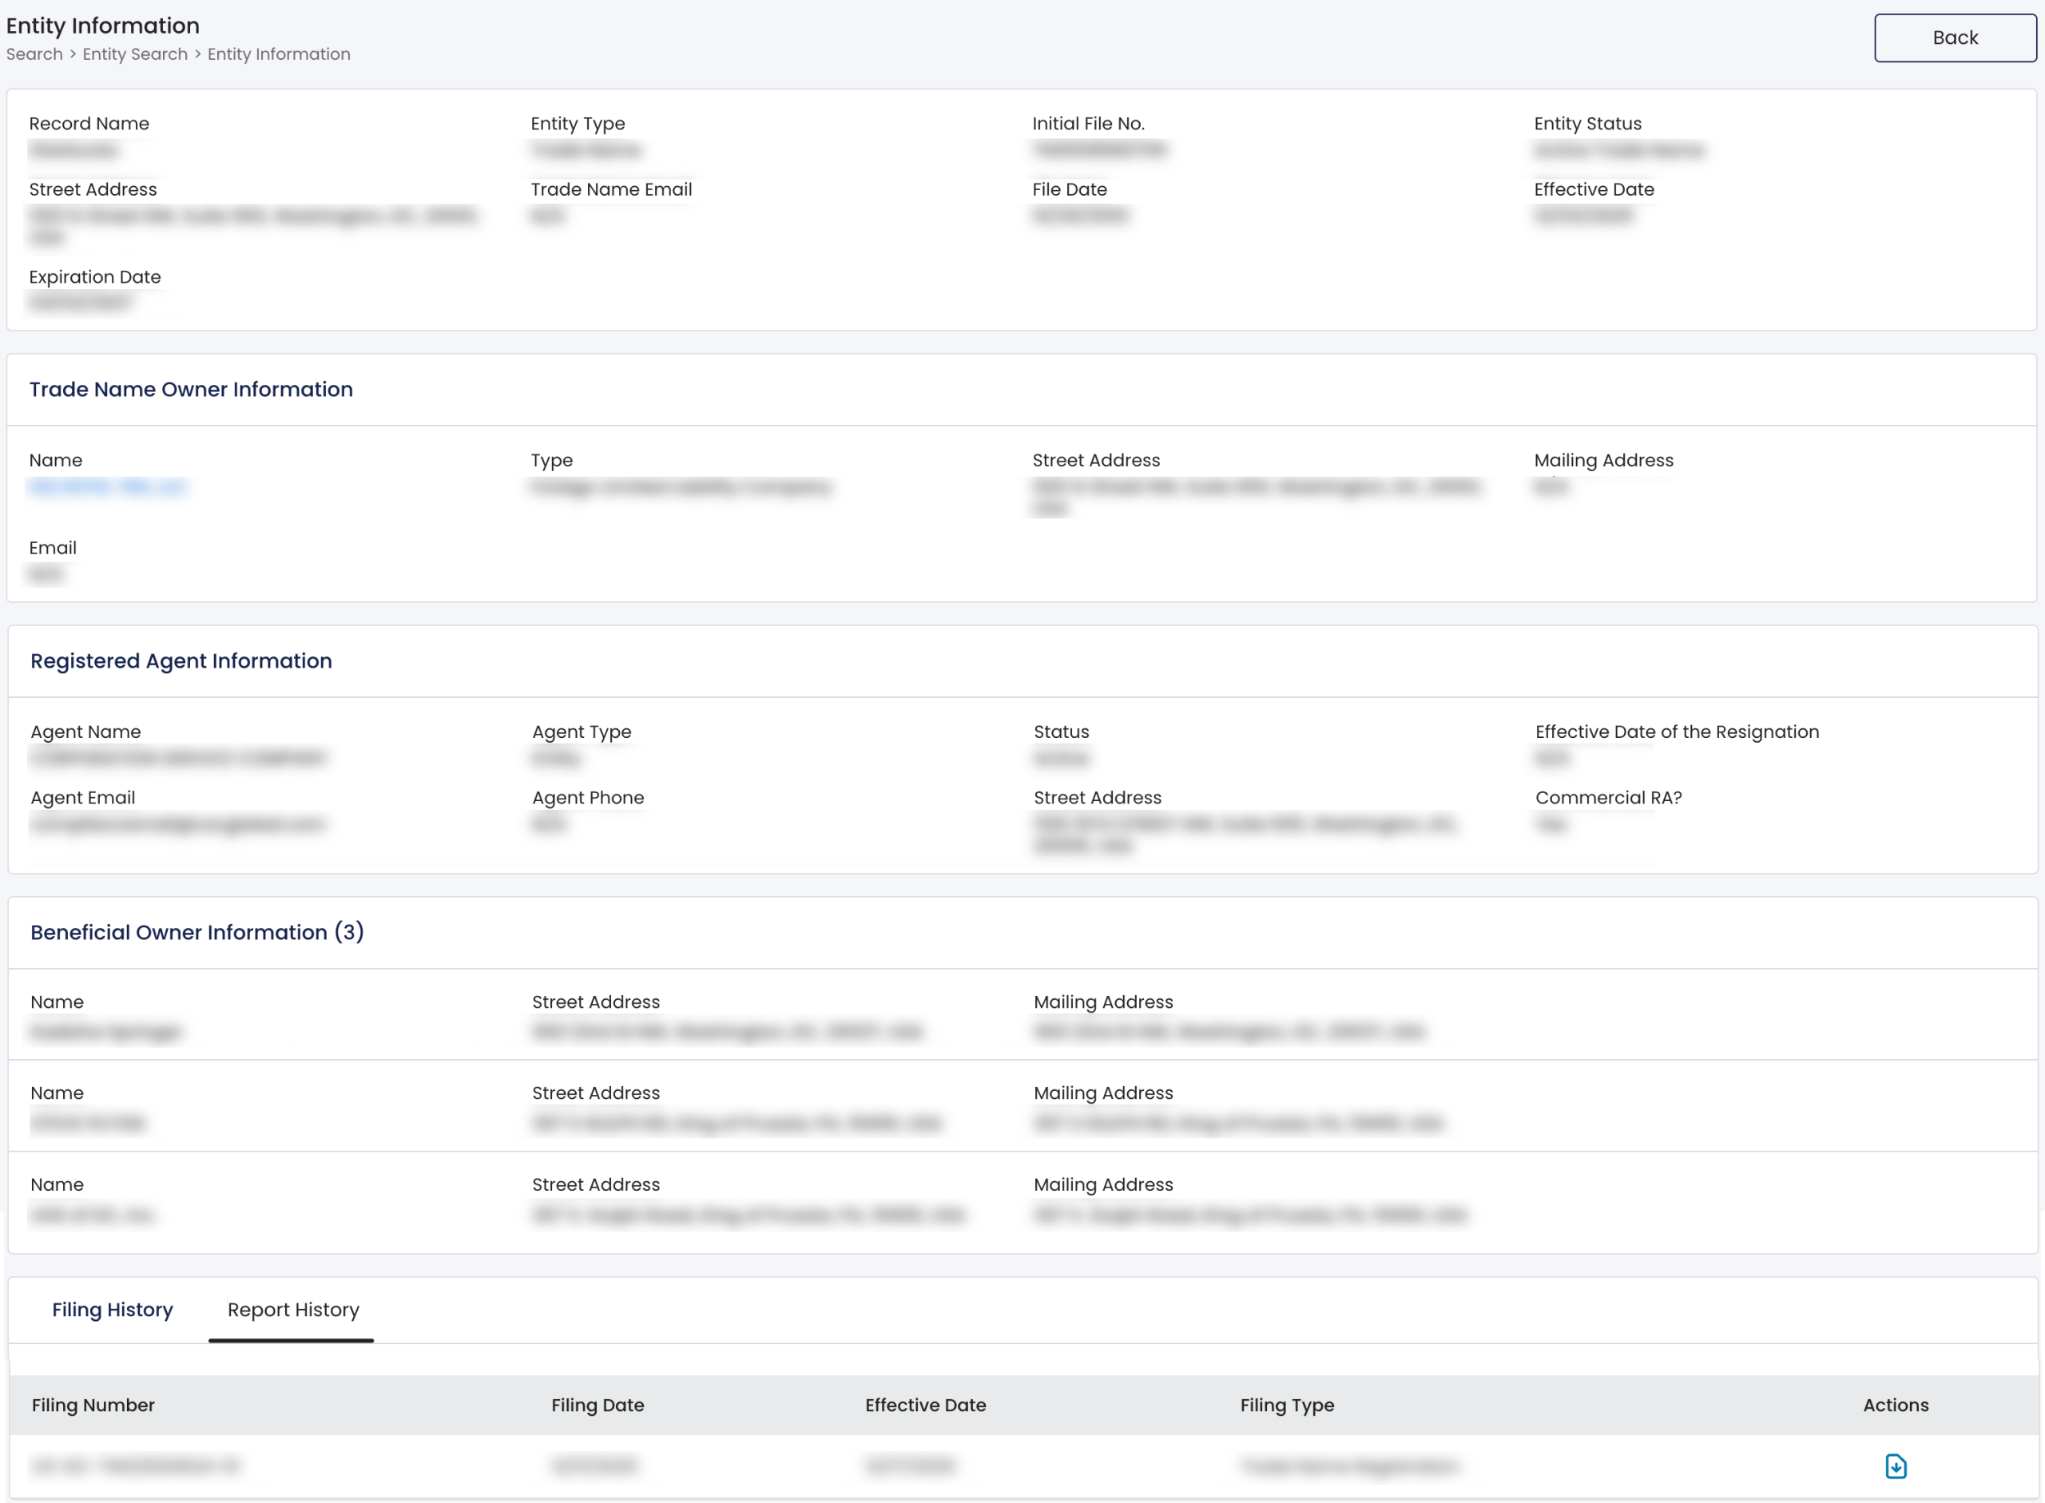
Task: Click Effective Date of the Resignation label
Action: pyautogui.click(x=1677, y=732)
